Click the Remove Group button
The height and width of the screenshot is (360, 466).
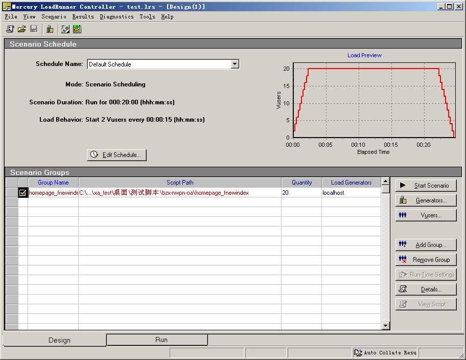pyautogui.click(x=426, y=260)
